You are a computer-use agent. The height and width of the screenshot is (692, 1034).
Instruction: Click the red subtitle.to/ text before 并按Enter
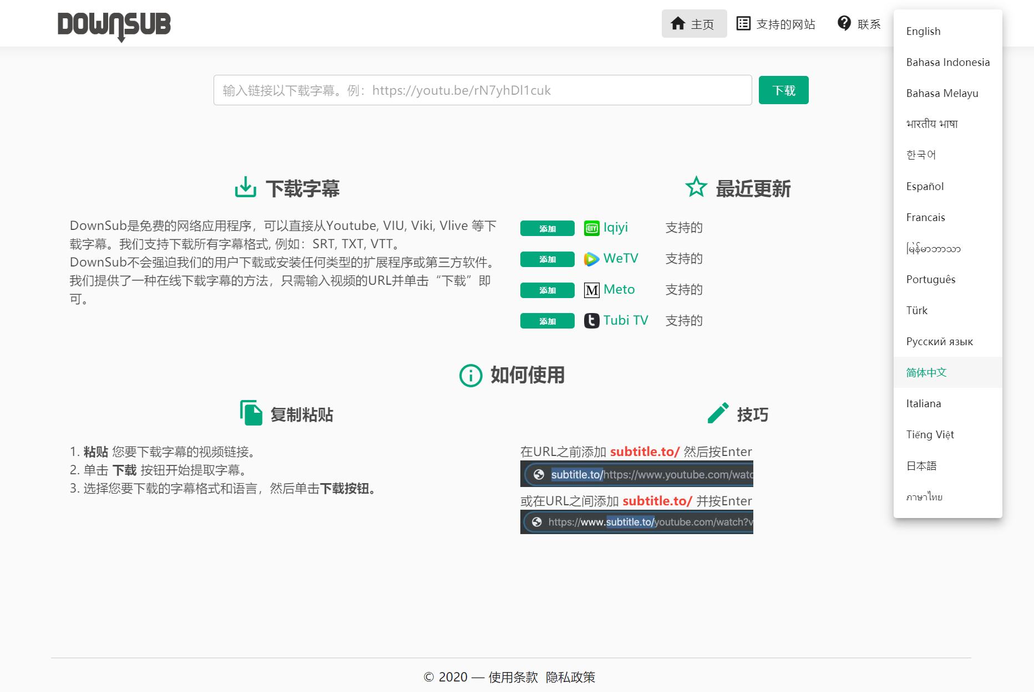tap(657, 501)
